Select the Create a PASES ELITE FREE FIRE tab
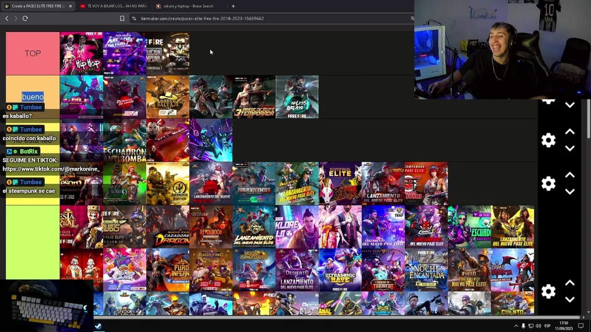 point(38,6)
